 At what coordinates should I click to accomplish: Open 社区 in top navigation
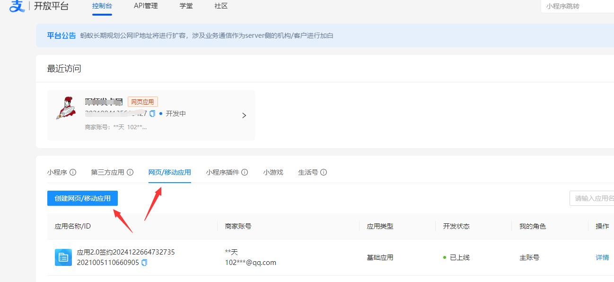pos(221,6)
